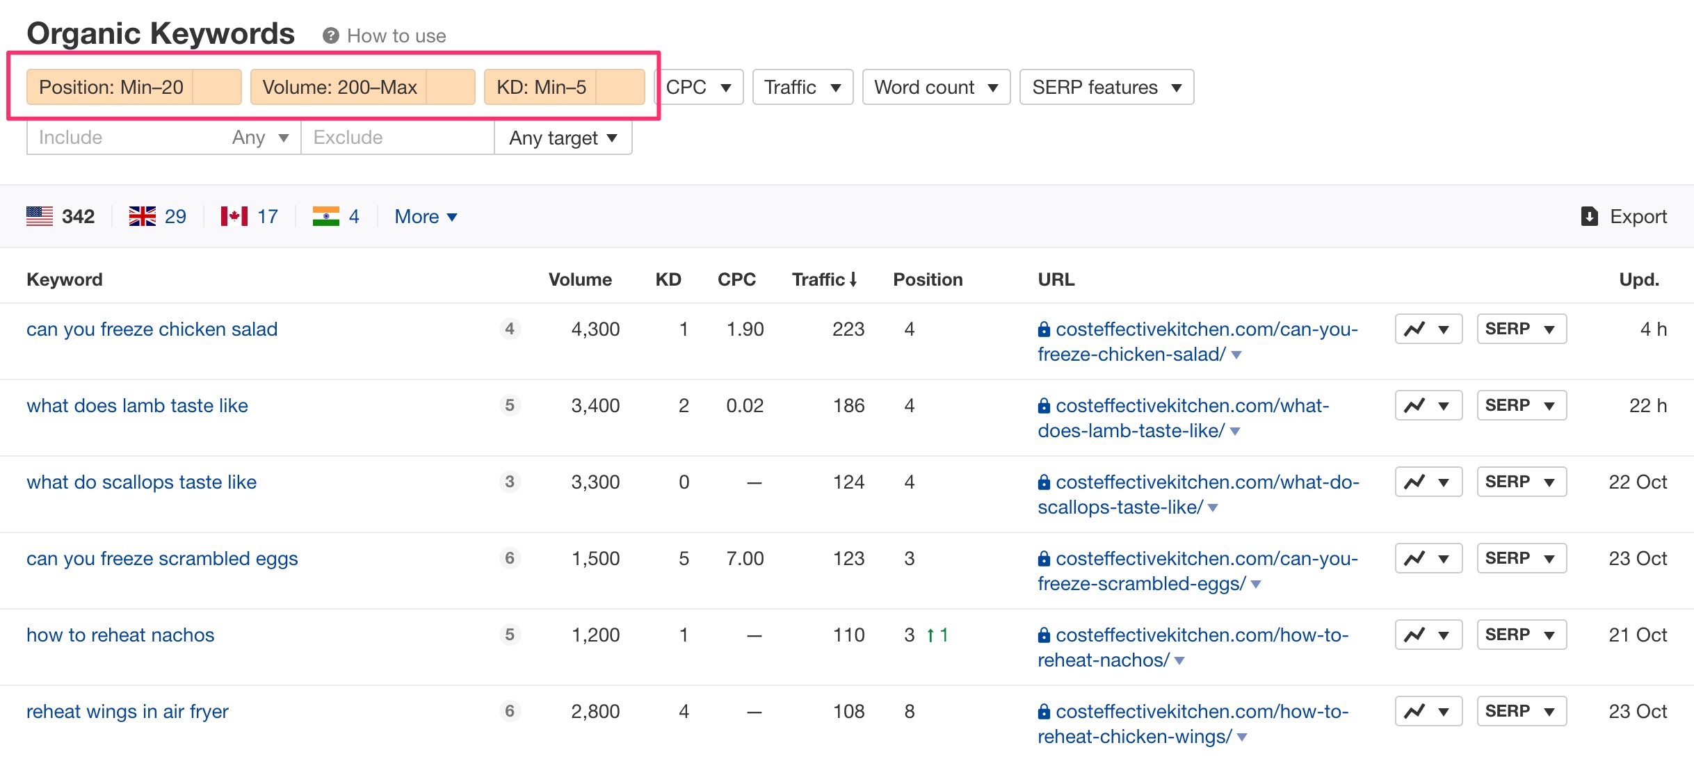The width and height of the screenshot is (1694, 759).
Task: Click word count badge 6 for reheat wings
Action: [x=510, y=711]
